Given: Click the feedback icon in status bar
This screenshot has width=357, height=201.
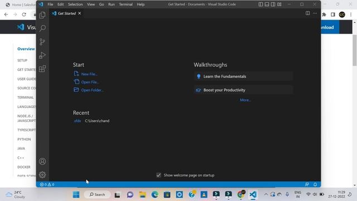Looking at the screenshot, I should coord(307,184).
